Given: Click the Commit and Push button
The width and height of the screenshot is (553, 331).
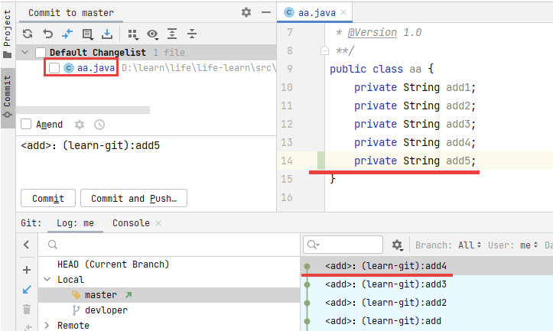Looking at the screenshot, I should 133,198.
